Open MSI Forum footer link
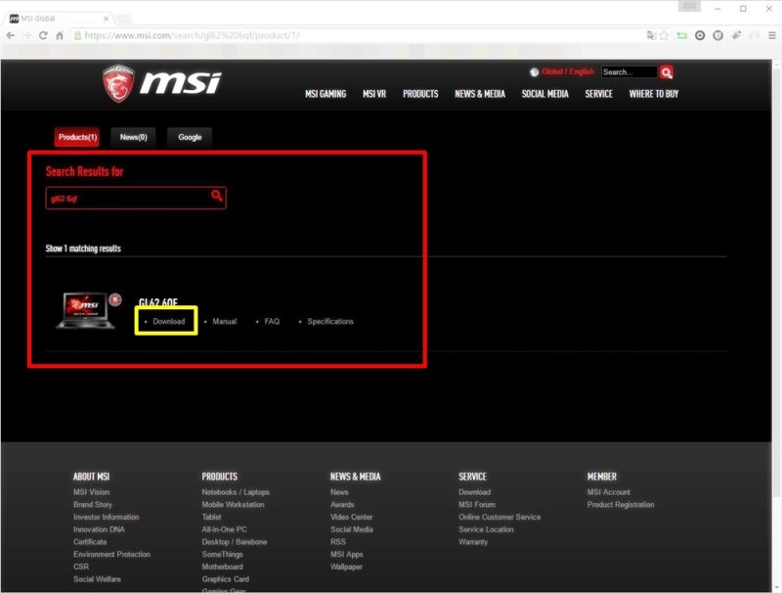Image resolution: width=782 pixels, height=593 pixels. [477, 505]
